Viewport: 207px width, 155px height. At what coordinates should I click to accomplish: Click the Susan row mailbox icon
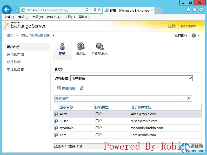56,121
